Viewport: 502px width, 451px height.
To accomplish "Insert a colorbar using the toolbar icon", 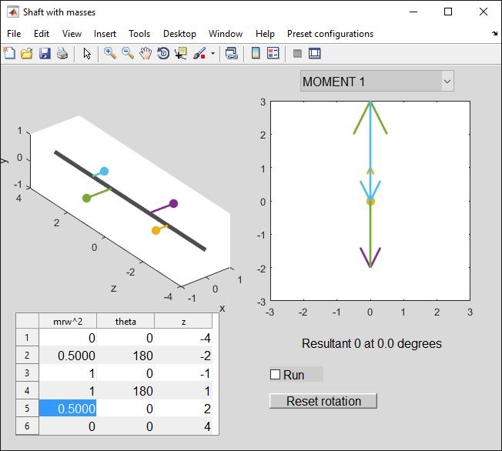I will coord(256,53).
